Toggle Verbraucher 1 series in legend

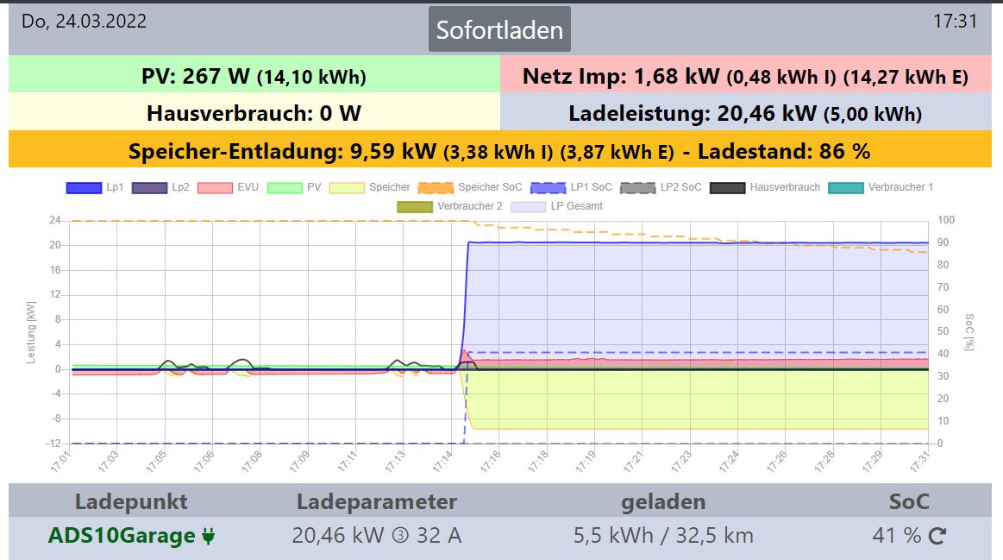881,187
